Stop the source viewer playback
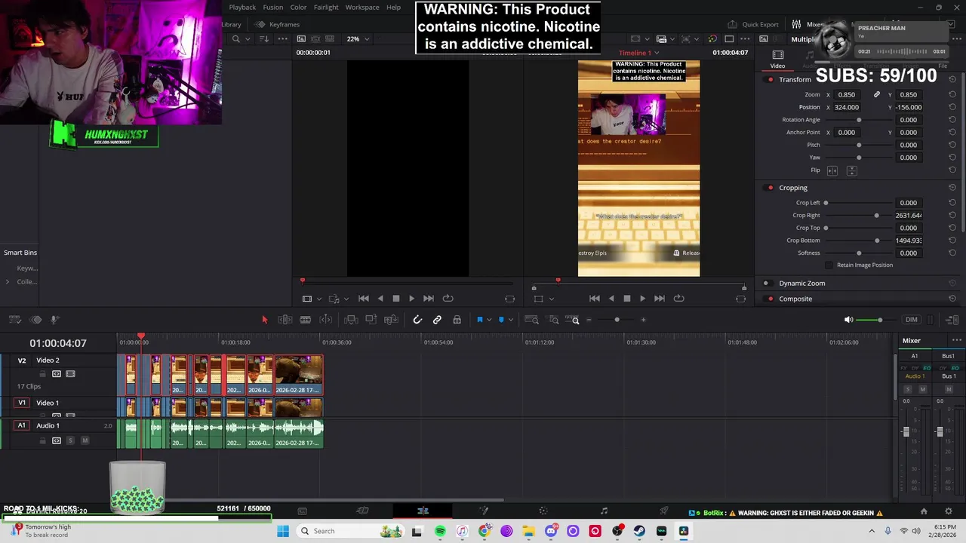 (x=395, y=299)
